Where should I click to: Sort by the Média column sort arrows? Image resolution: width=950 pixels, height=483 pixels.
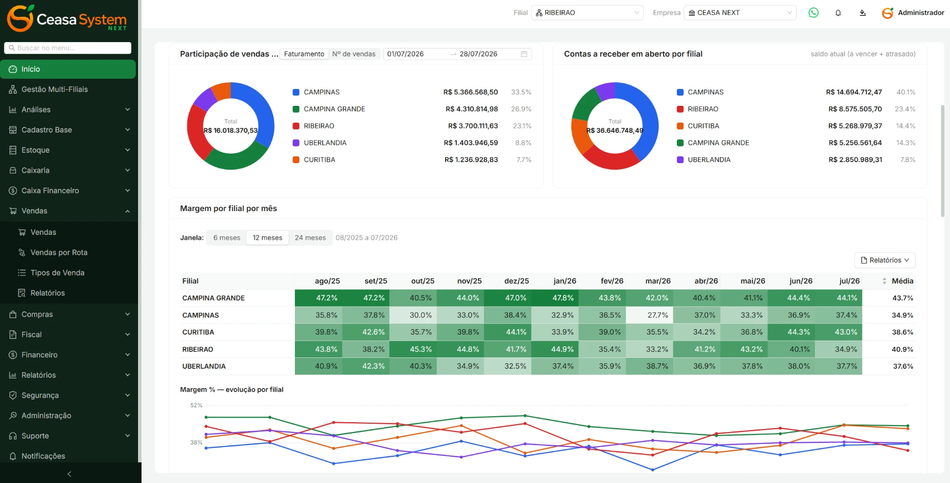click(x=884, y=281)
